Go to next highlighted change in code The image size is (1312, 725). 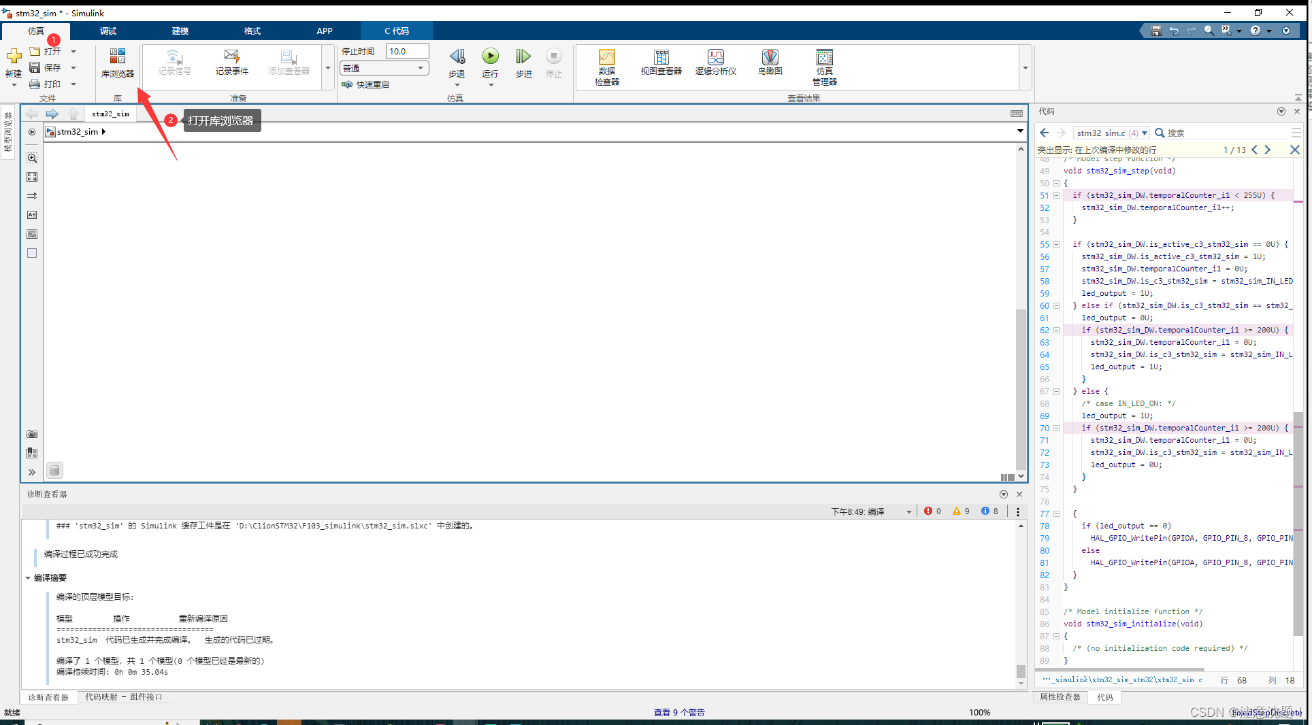pos(1268,150)
